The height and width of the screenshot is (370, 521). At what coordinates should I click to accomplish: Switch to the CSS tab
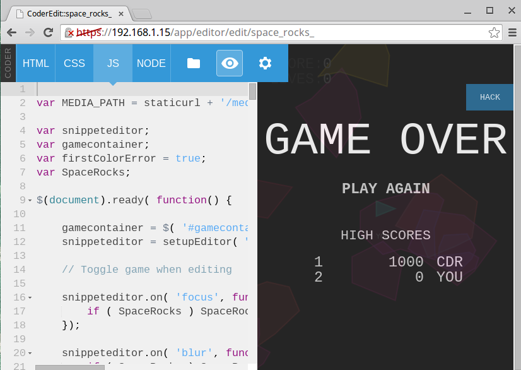[x=74, y=63]
